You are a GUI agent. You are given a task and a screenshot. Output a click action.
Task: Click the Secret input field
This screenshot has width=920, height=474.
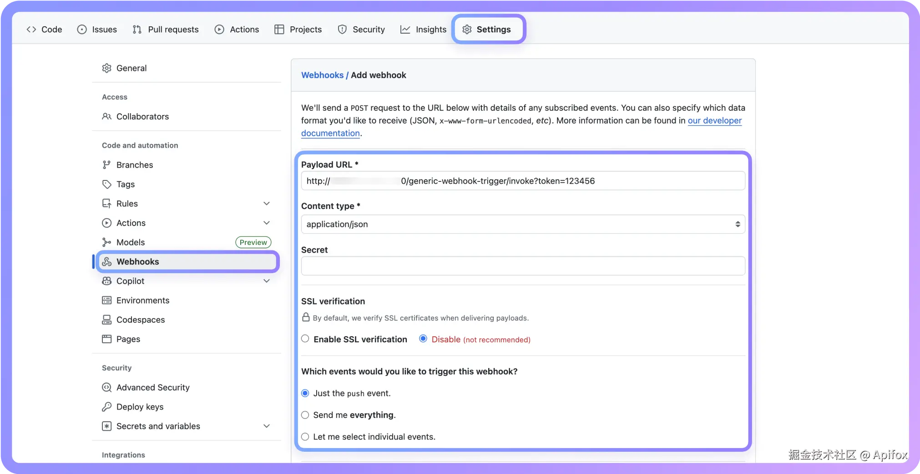coord(523,266)
